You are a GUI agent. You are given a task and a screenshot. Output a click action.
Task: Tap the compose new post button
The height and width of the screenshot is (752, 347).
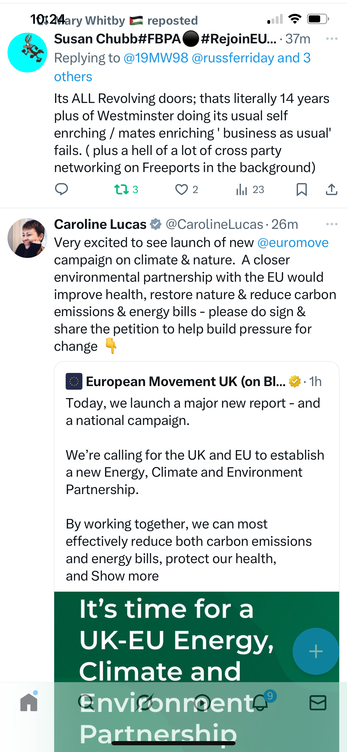point(316,651)
